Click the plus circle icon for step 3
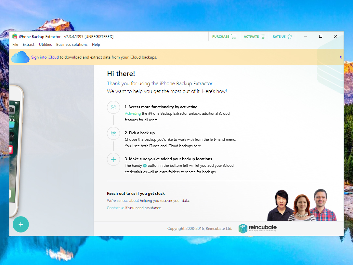The image size is (353, 265). click(x=113, y=159)
